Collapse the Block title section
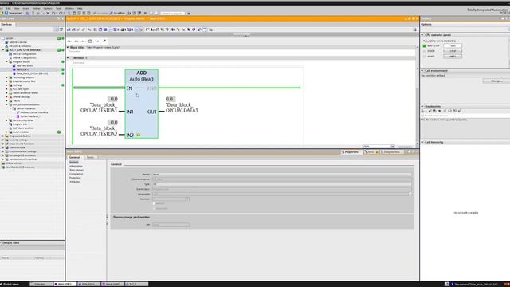The width and height of the screenshot is (510, 287). (x=68, y=48)
